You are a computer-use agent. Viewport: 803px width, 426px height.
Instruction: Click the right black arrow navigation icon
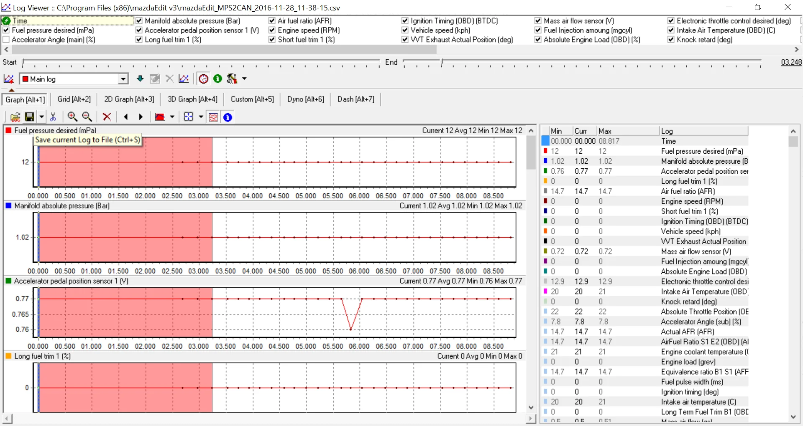tap(141, 117)
